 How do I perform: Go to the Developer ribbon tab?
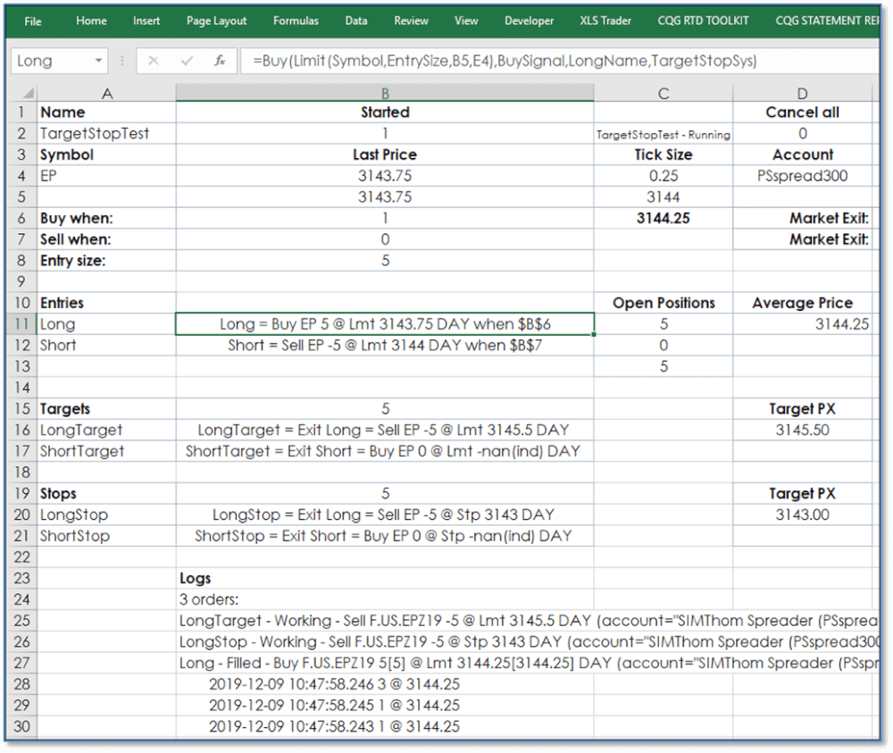pos(529,21)
